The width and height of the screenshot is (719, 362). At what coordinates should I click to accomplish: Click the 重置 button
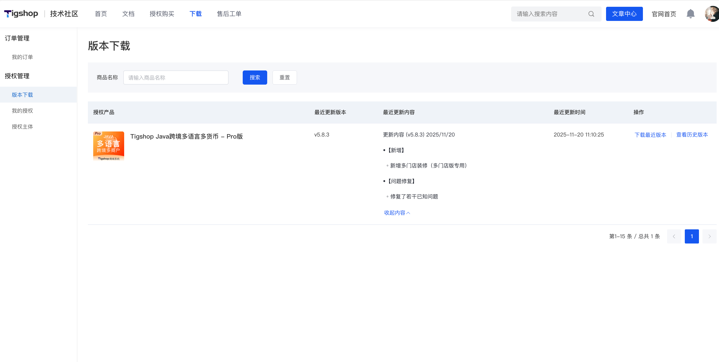click(285, 78)
